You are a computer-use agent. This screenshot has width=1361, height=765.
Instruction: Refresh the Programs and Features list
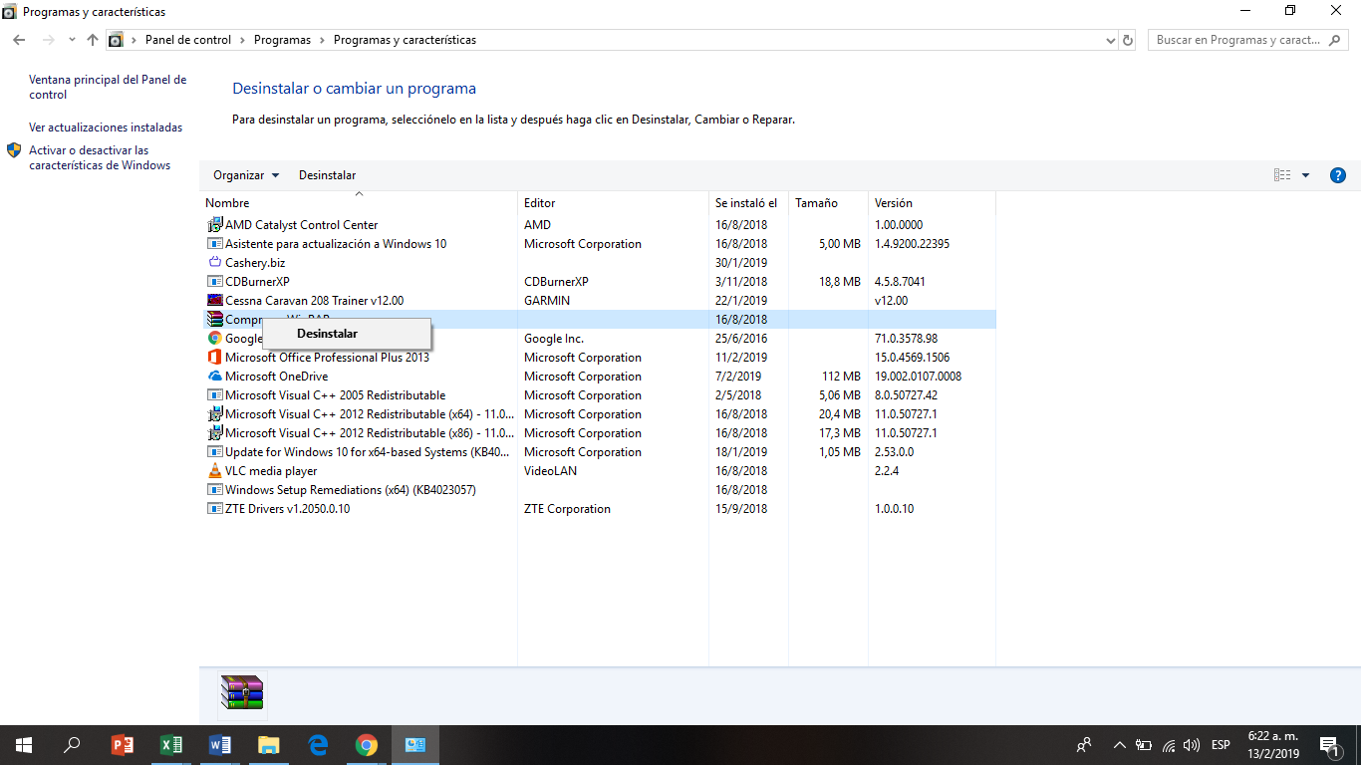(x=1128, y=40)
